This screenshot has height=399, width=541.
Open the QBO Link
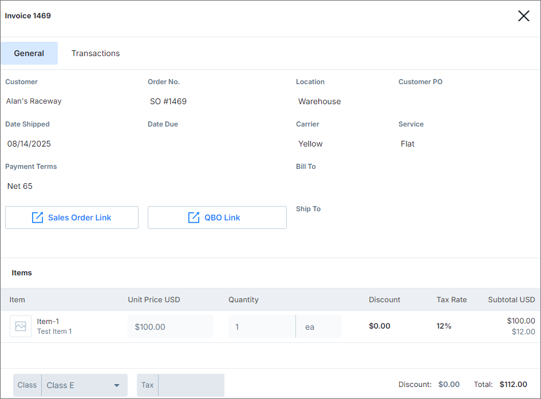(x=217, y=218)
